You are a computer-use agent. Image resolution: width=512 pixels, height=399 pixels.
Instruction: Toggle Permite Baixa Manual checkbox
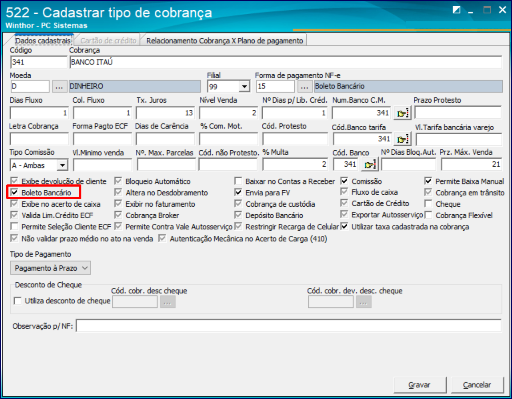pyautogui.click(x=428, y=181)
